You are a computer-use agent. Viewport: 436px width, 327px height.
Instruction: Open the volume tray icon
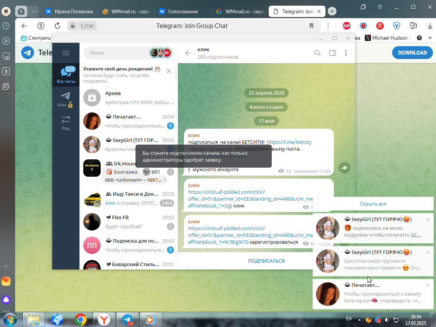[387, 320]
